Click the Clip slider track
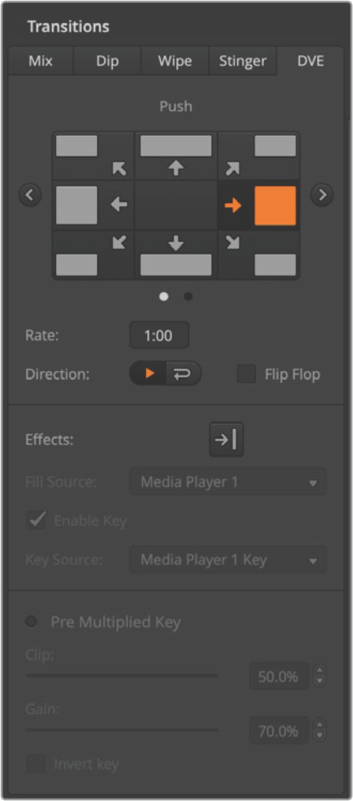Image resolution: width=353 pixels, height=801 pixels. (x=122, y=675)
